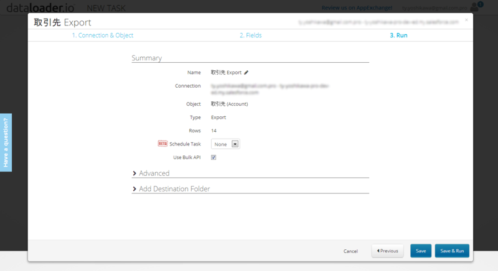Click the dataloader.io logo
This screenshot has height=271, width=498.
coord(40,7)
